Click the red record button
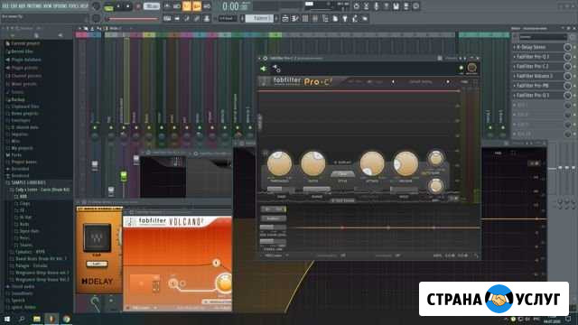This screenshot has width=578, height=325. (138, 6)
